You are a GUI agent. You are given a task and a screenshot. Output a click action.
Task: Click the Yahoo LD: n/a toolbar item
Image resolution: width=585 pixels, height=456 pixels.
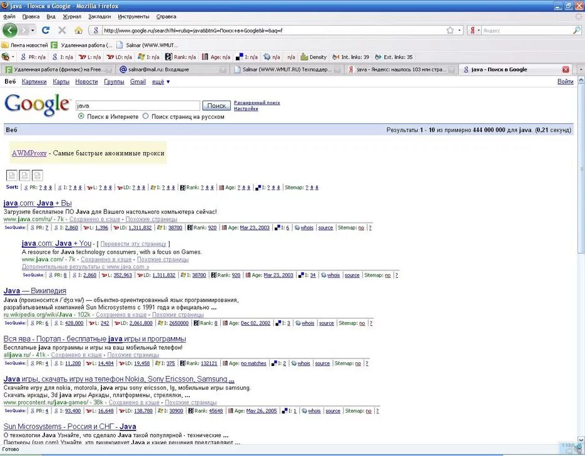pyautogui.click(x=119, y=57)
